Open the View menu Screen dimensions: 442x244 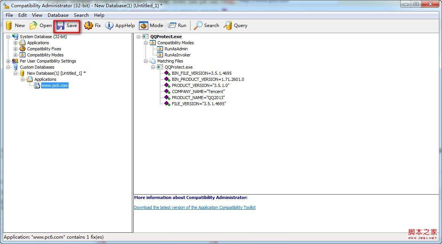(37, 15)
